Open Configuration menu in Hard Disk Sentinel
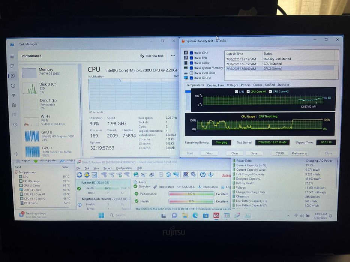The width and height of the screenshot is (350, 262). click(x=124, y=168)
